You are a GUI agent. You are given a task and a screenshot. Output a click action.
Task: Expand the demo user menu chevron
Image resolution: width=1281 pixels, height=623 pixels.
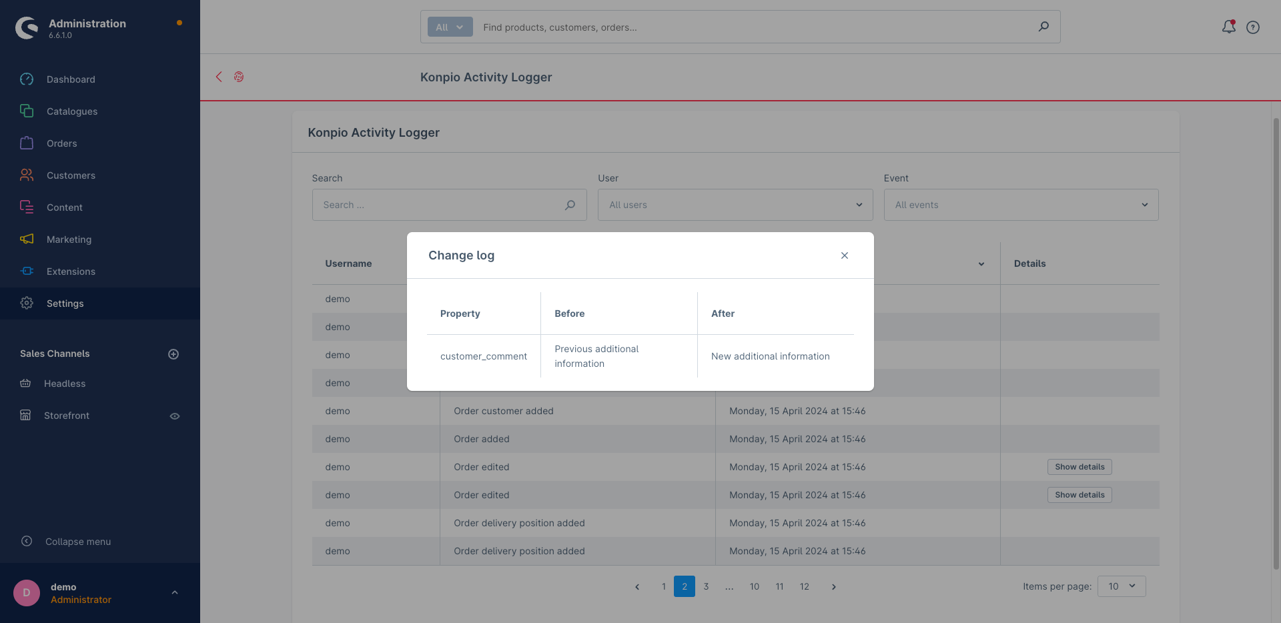tap(175, 592)
